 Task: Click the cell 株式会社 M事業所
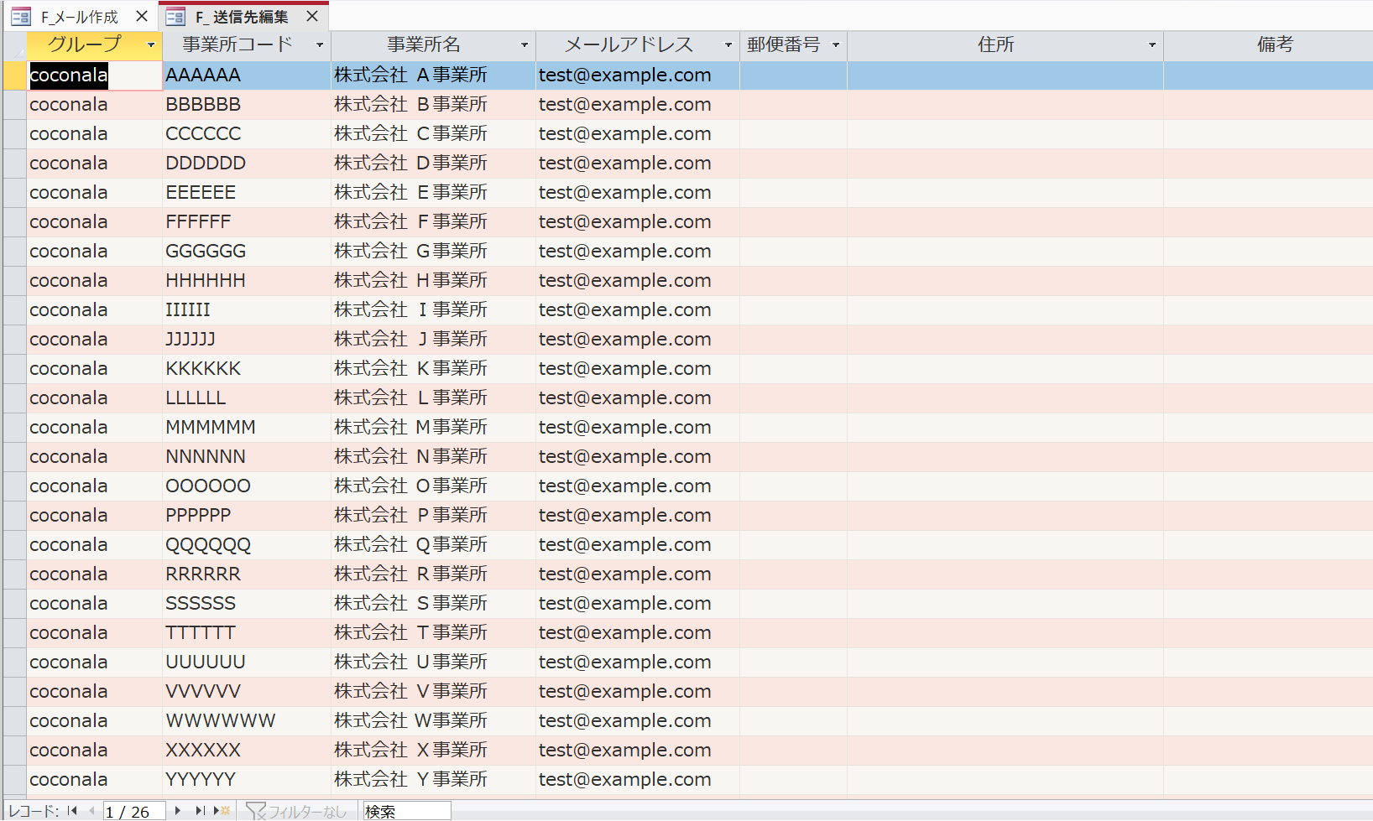pos(434,428)
